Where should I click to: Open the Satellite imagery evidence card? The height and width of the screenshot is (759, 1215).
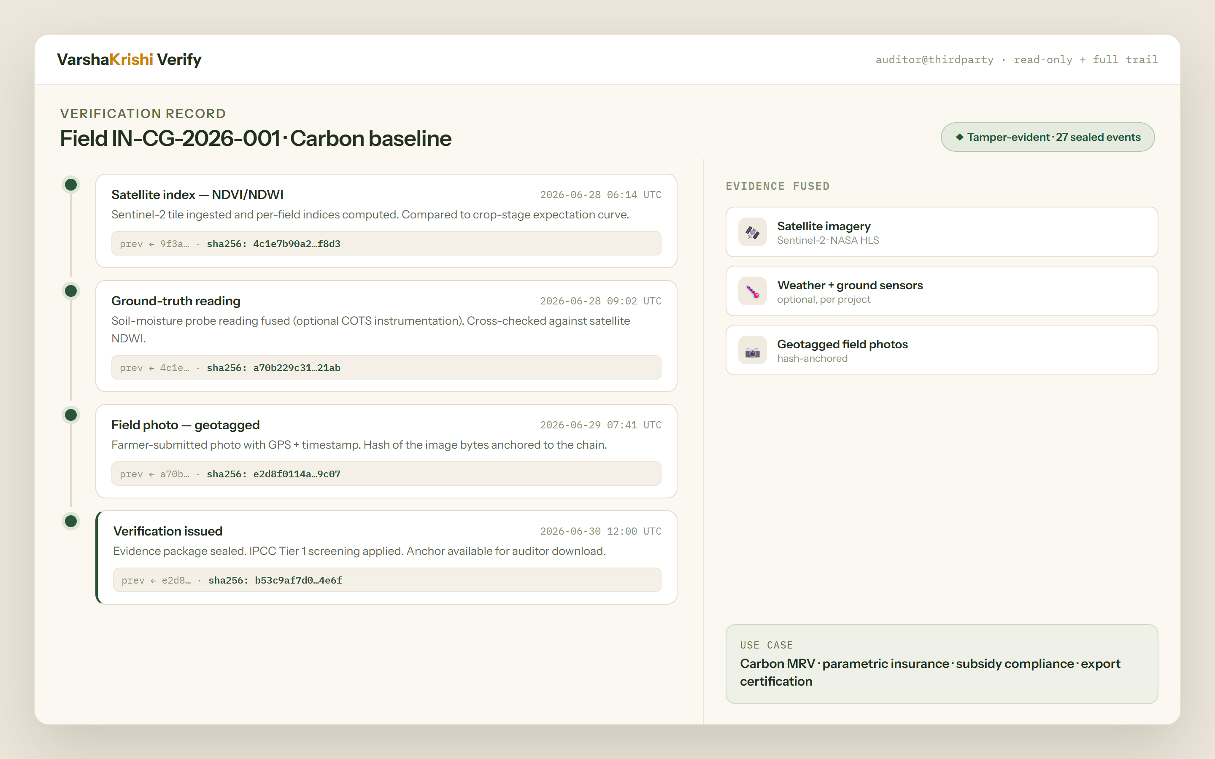[x=941, y=232]
